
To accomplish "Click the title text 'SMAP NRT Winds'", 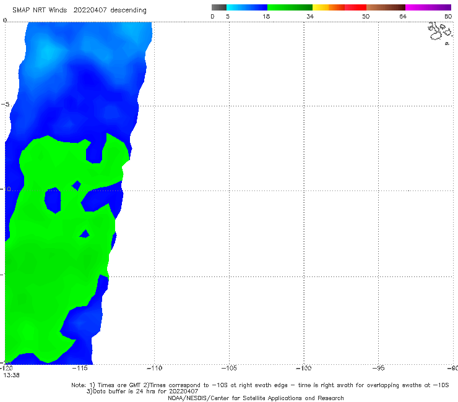I will coord(40,11).
